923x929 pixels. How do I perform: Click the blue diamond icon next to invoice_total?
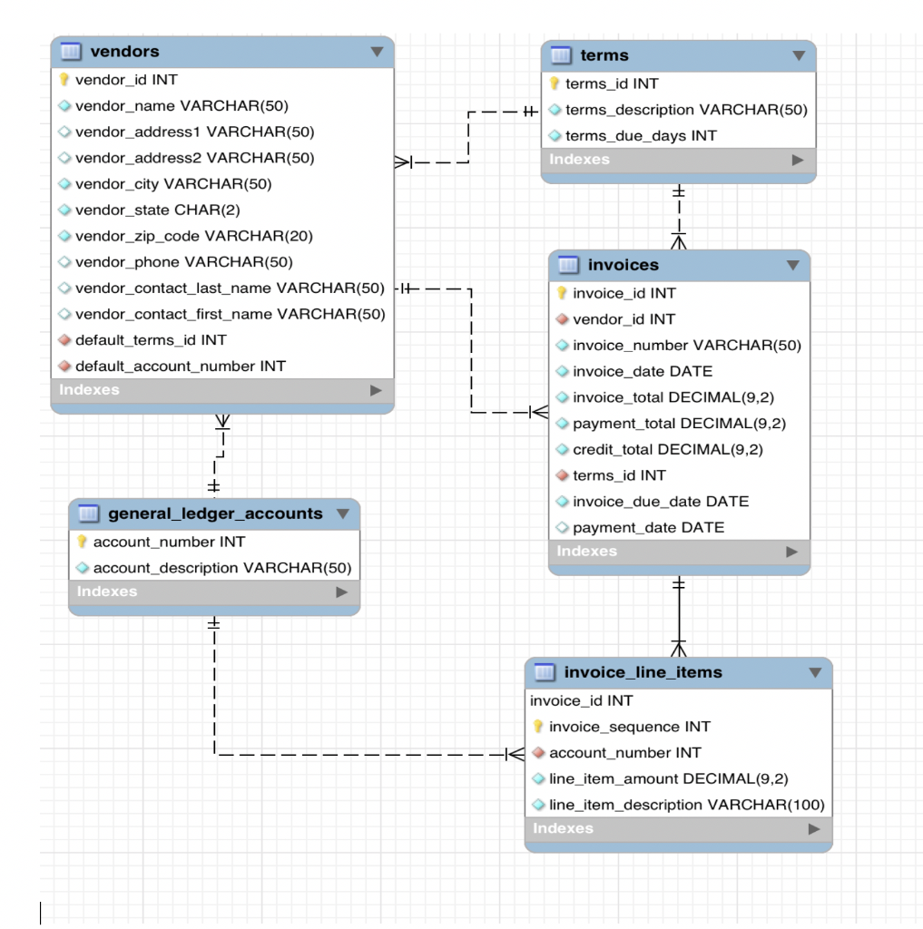[x=564, y=396]
